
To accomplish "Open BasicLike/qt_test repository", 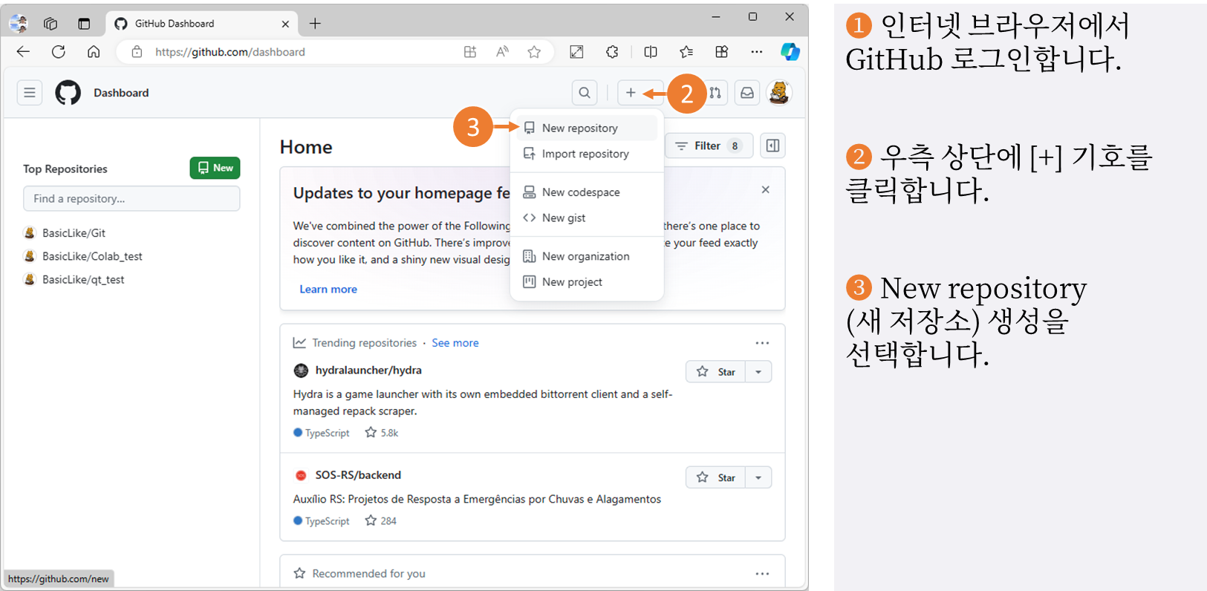I will coord(83,280).
